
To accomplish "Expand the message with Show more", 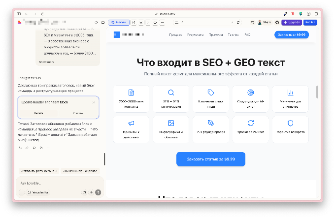I will [47, 62].
